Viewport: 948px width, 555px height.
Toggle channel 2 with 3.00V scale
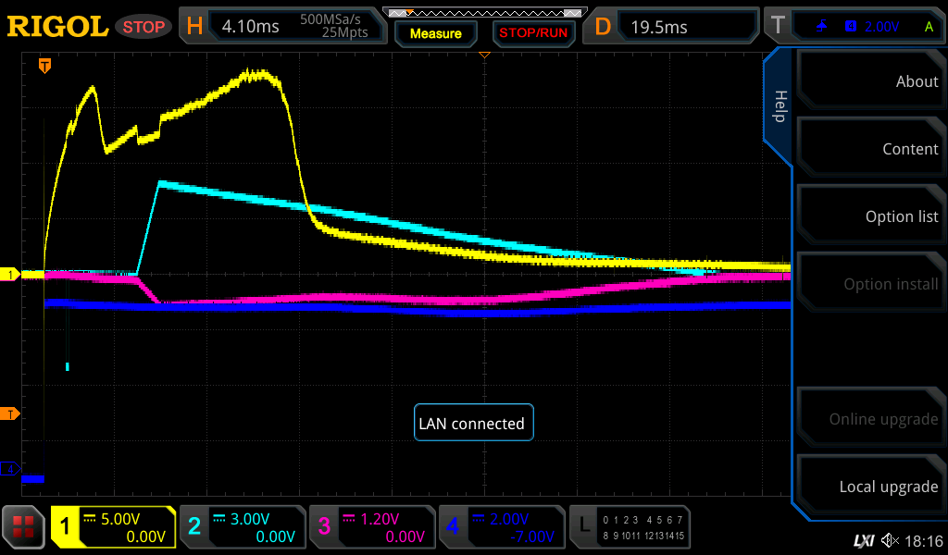(242, 527)
